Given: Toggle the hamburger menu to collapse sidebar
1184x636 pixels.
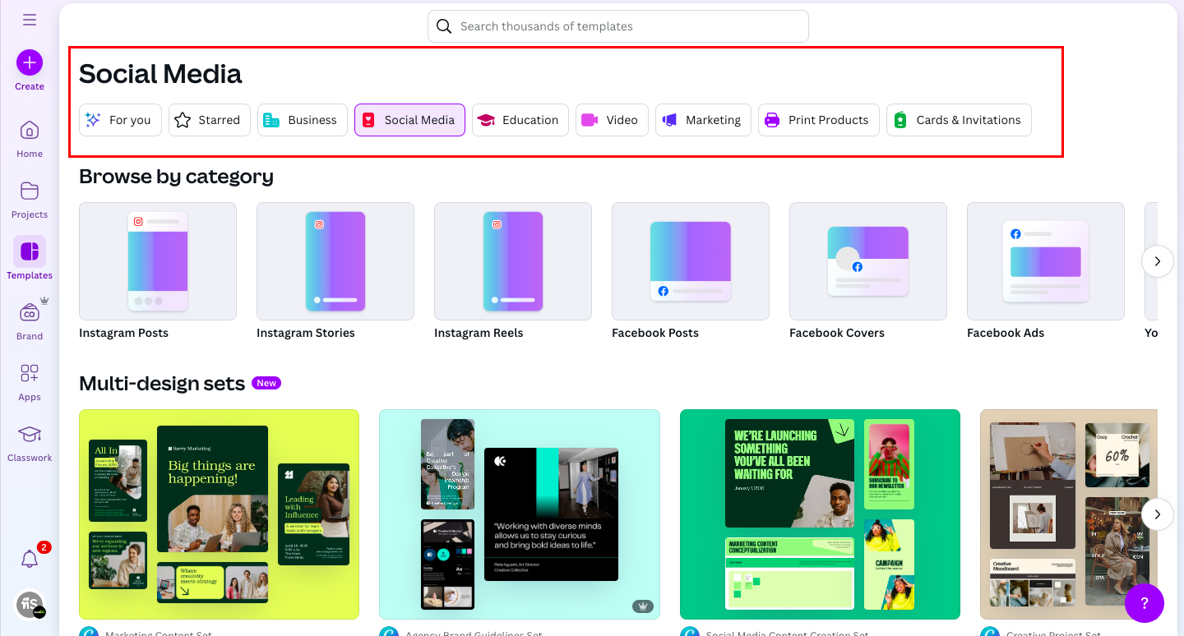Looking at the screenshot, I should click(30, 20).
